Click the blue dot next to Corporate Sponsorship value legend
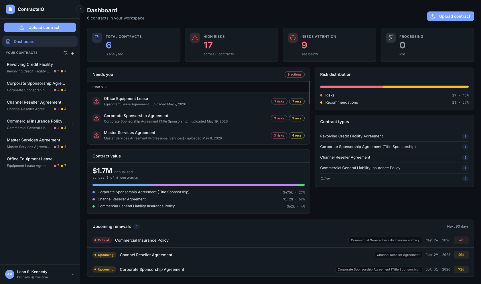 coord(94,192)
